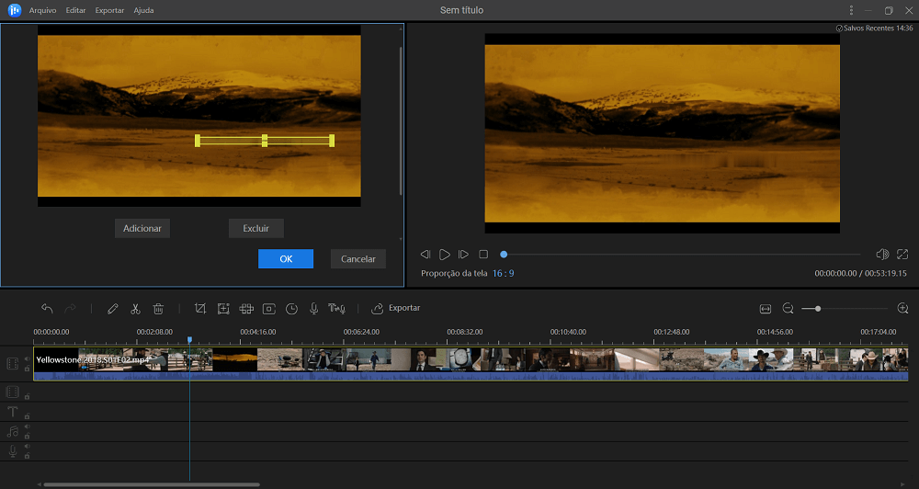Image resolution: width=919 pixels, height=489 pixels.
Task: Open the Freeze frame tool
Action: [x=269, y=309]
